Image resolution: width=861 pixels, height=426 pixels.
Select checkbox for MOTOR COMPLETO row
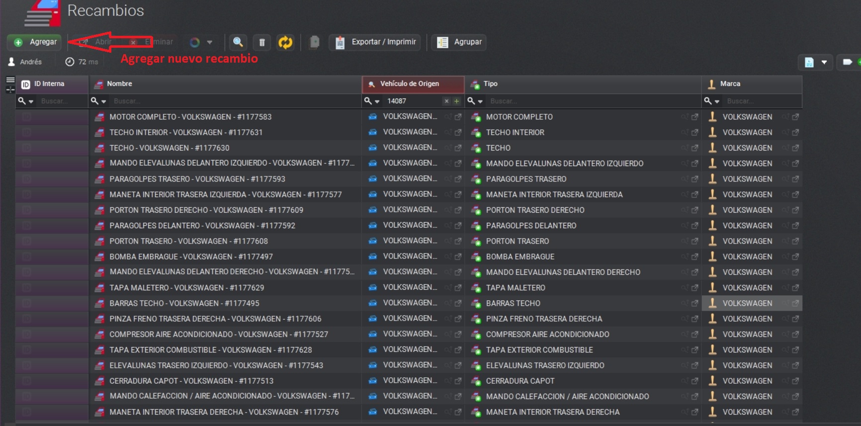(x=27, y=117)
